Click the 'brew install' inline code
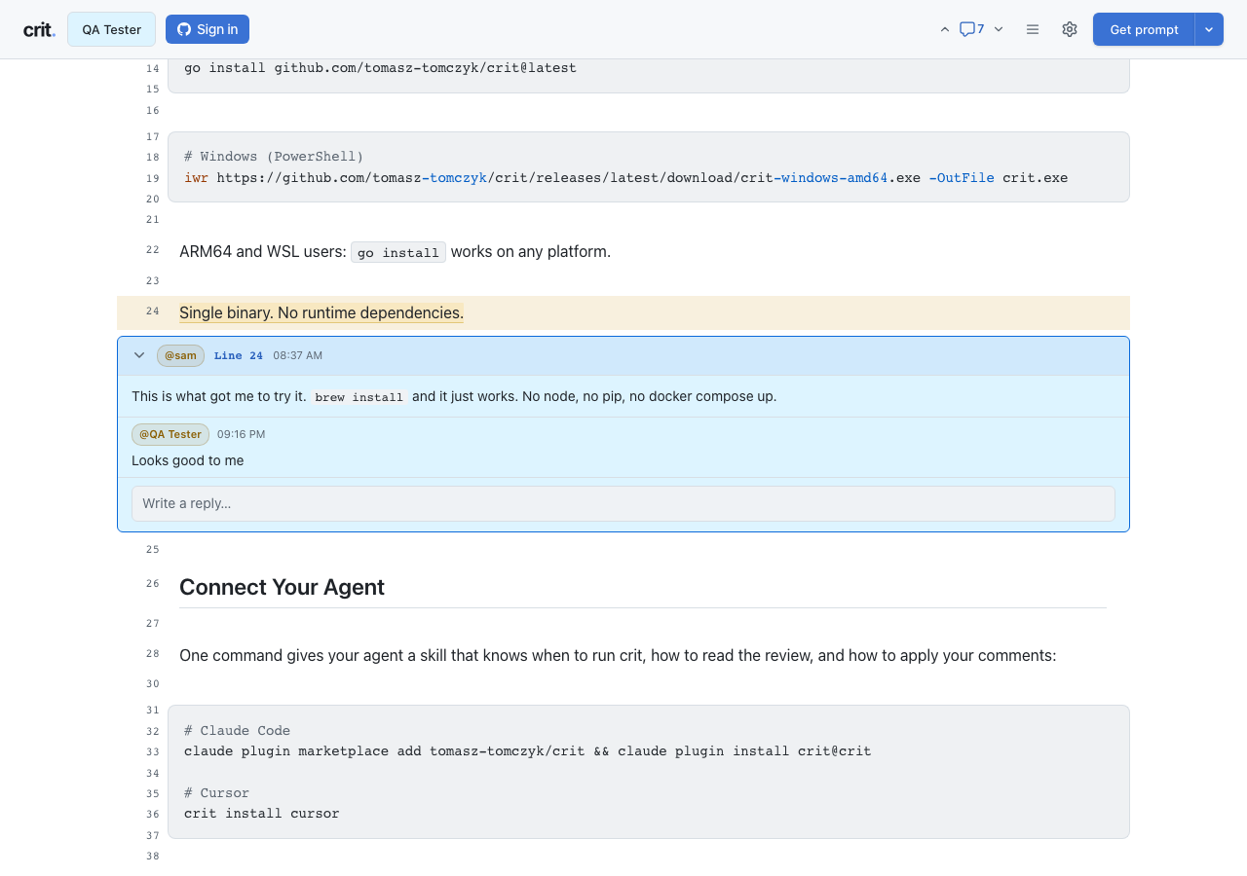The image size is (1247, 876). tap(359, 397)
